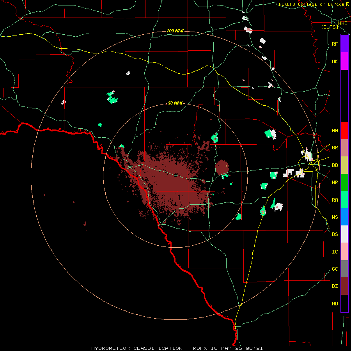Click the IC legend label
351x351 pixels.
335,252
